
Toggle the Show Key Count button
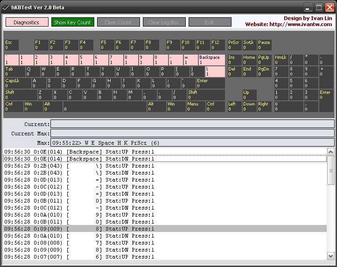coord(72,22)
